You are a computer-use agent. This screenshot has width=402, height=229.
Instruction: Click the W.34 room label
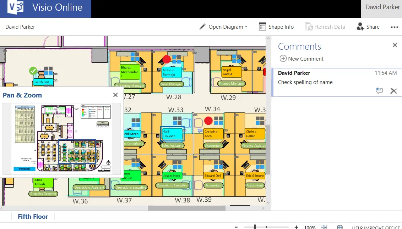[x=212, y=109]
